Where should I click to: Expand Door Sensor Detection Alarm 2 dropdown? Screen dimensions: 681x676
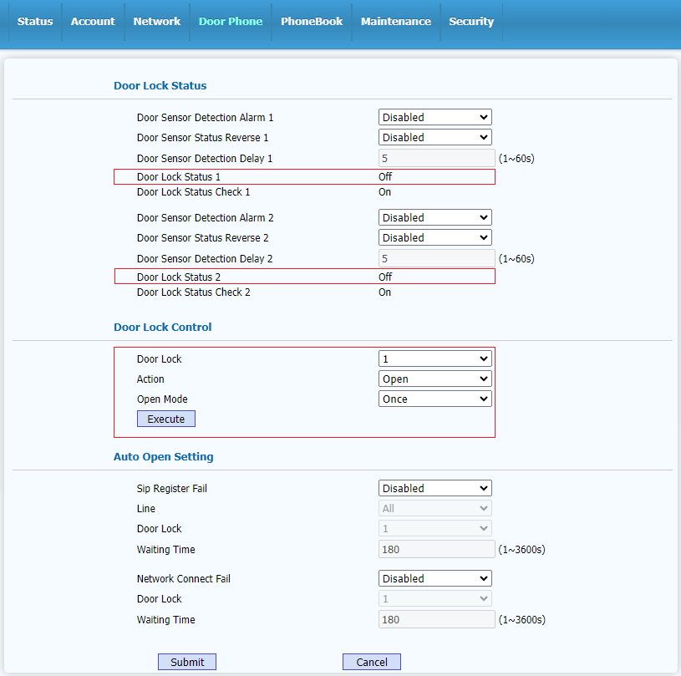point(435,218)
